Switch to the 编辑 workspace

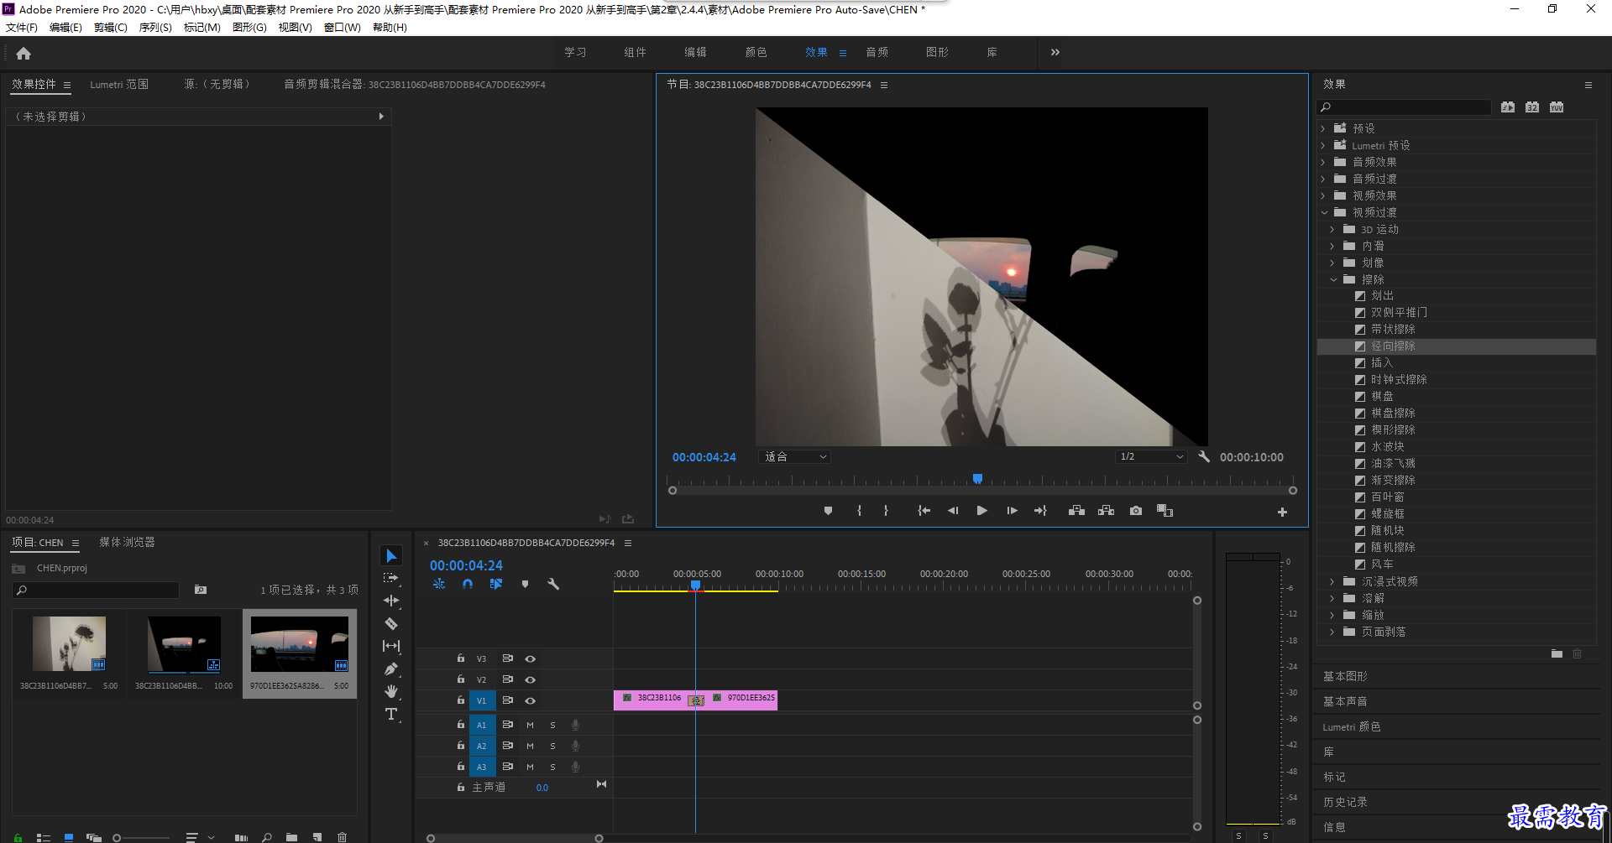(x=695, y=52)
